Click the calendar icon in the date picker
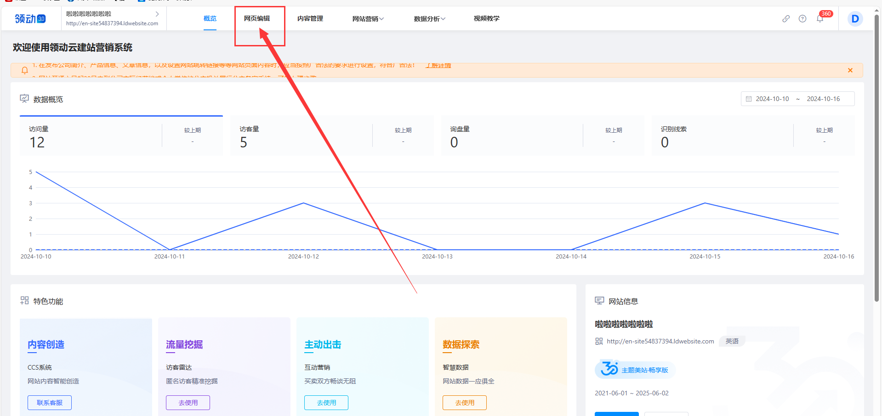This screenshot has height=416, width=882. (748, 99)
